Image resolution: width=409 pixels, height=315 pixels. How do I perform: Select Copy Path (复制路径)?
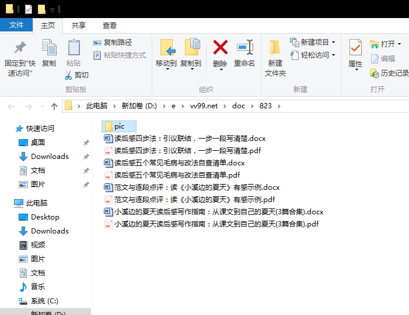(113, 42)
